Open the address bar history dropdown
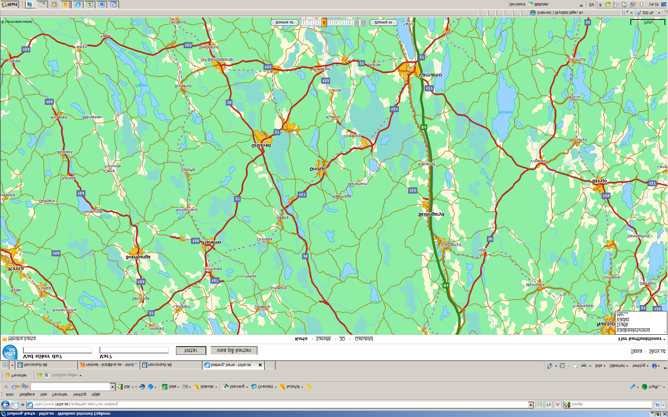This screenshot has width=668, height=417. point(531,404)
